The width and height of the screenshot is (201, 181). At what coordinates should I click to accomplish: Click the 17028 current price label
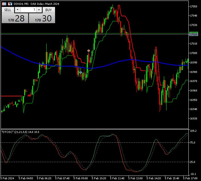coord(194,34)
